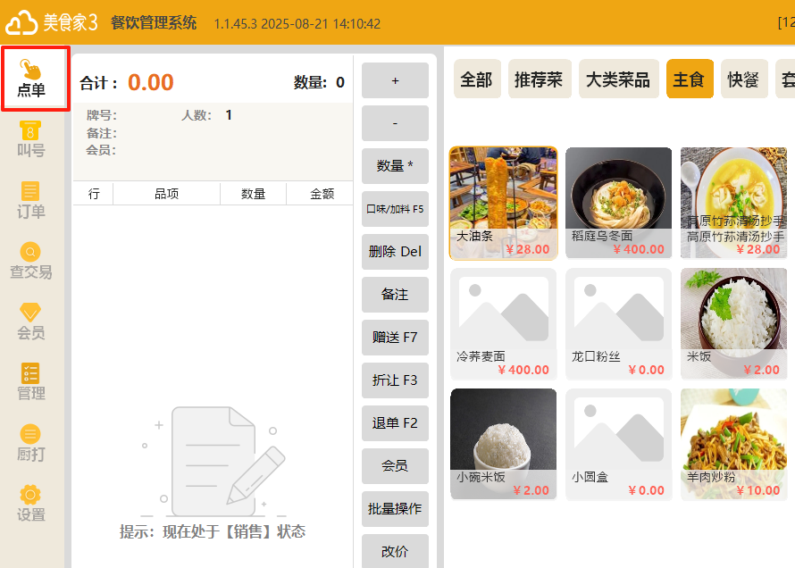Viewport: 795px width, 568px height.
Task: Open the 查交易 transaction search icon
Action: (30, 261)
